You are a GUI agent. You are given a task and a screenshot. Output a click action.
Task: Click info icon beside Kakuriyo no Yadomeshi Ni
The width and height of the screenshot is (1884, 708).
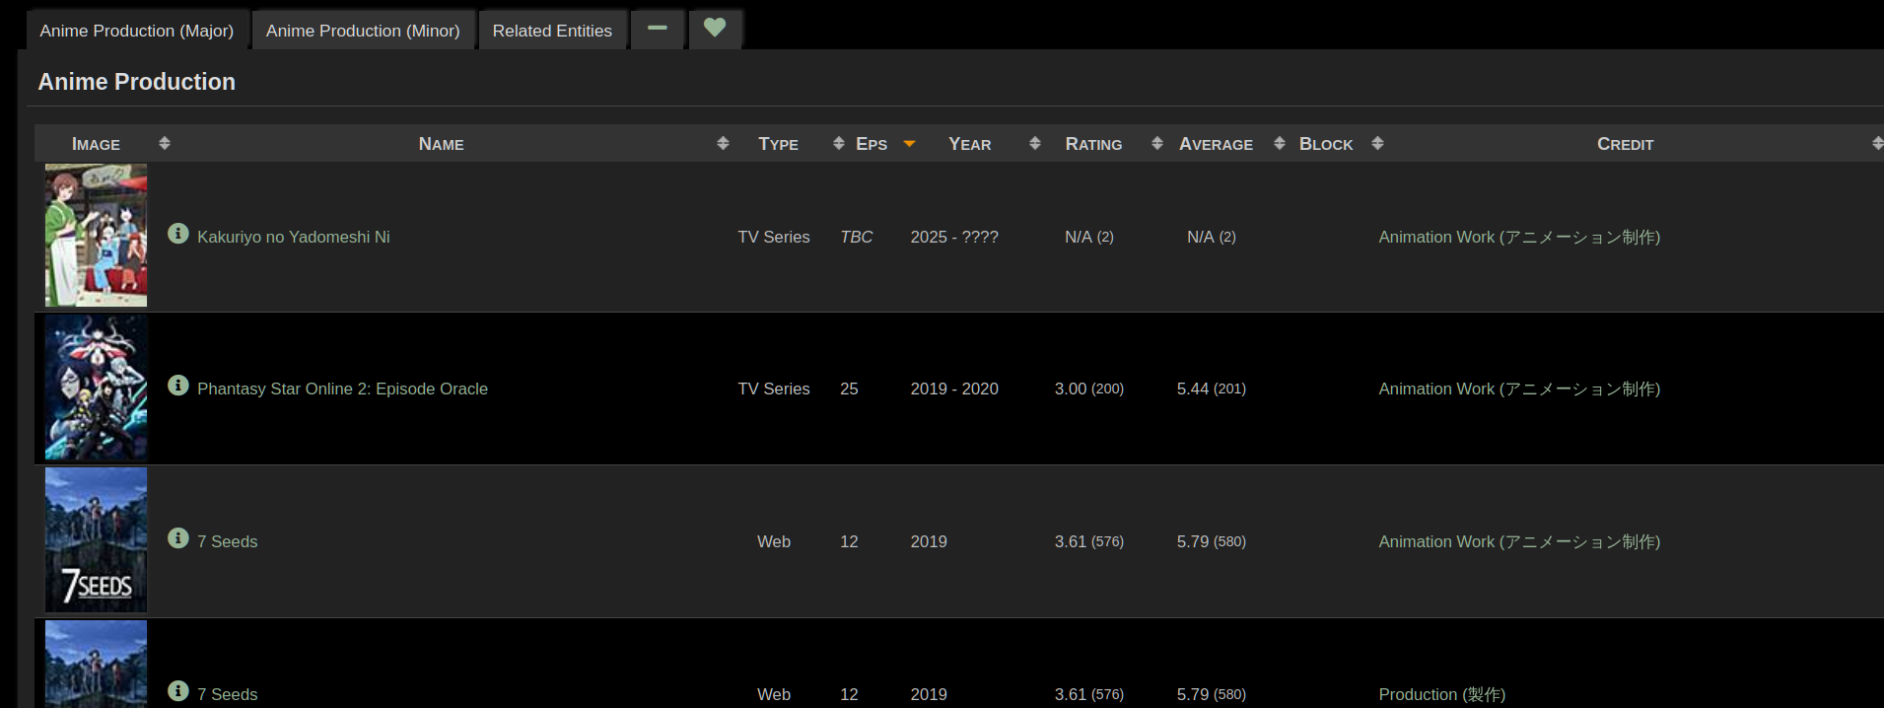tap(177, 234)
